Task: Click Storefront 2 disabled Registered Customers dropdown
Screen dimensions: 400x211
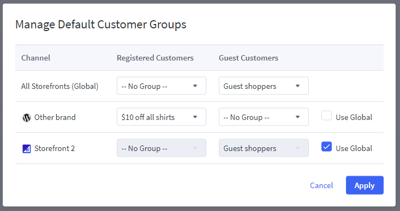Action: (x=162, y=148)
